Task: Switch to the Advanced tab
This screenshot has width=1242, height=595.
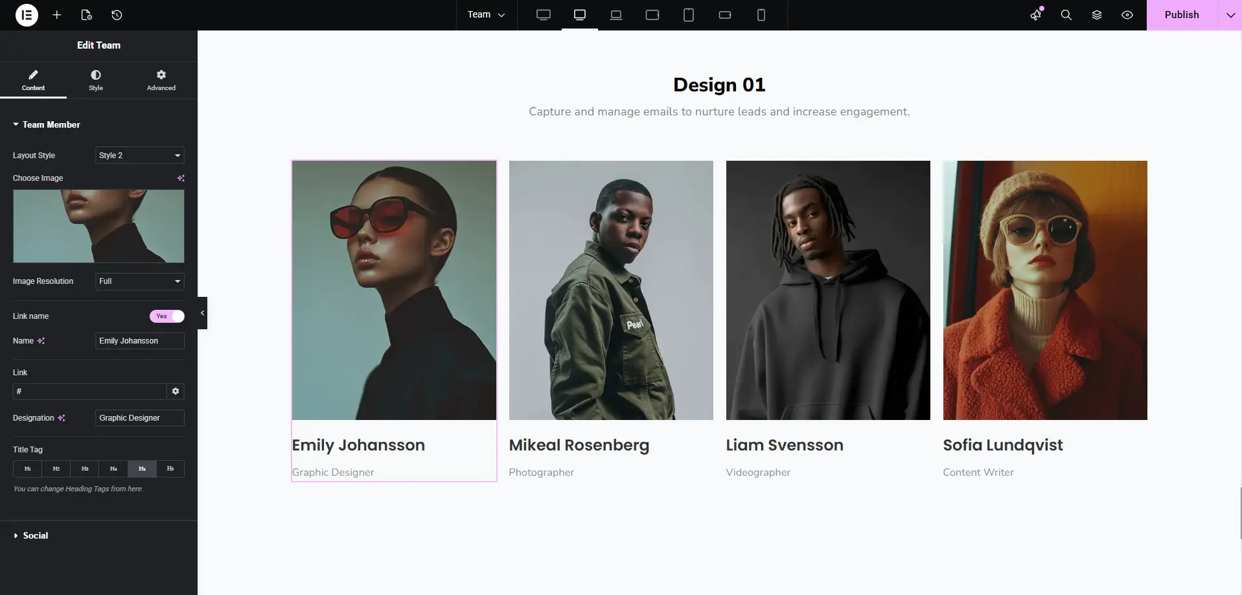Action: (x=161, y=80)
